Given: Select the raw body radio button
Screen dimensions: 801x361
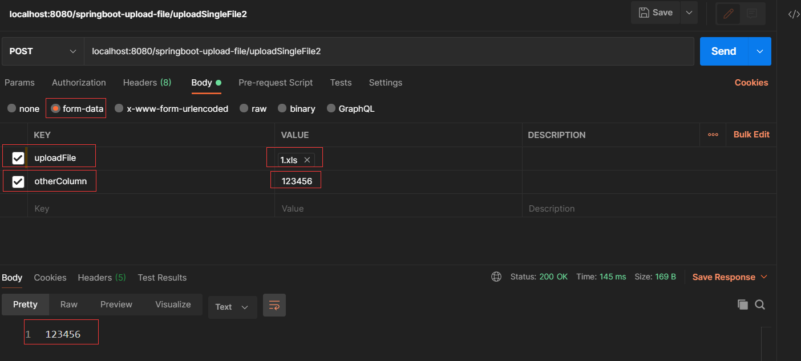Looking at the screenshot, I should click(x=244, y=108).
